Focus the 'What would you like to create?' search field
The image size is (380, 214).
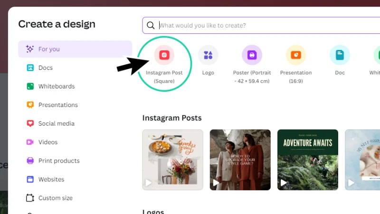pos(261,25)
